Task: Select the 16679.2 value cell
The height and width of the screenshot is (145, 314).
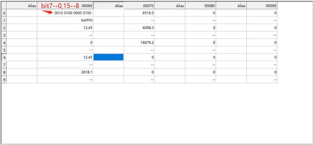Action: (x=139, y=43)
